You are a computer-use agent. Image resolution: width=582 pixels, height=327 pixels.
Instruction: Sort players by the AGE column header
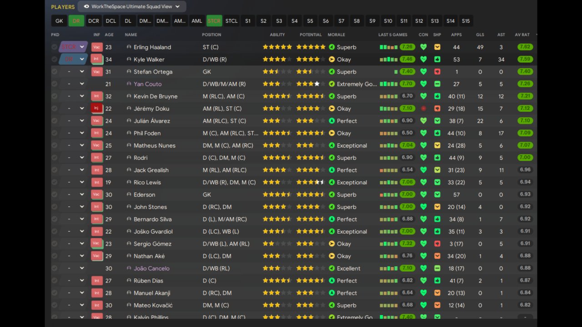coord(109,35)
